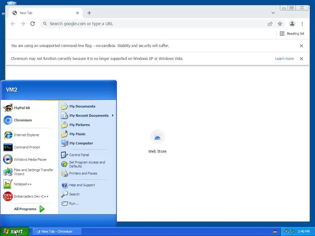Share this page icon in address bar

pos(270,24)
